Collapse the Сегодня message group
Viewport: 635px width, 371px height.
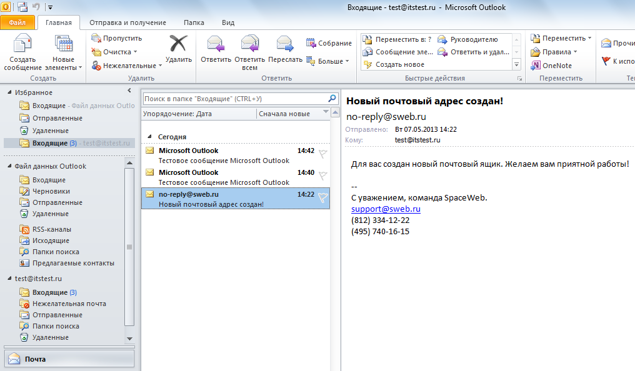tap(149, 137)
